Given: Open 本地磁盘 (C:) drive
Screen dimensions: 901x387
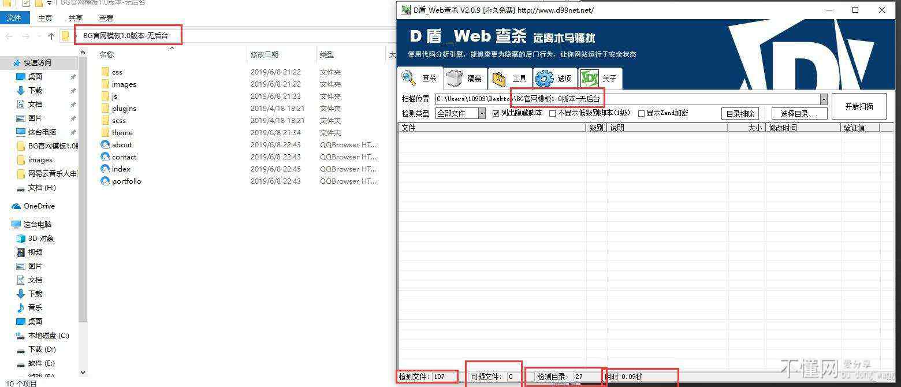Looking at the screenshot, I should click(49, 335).
